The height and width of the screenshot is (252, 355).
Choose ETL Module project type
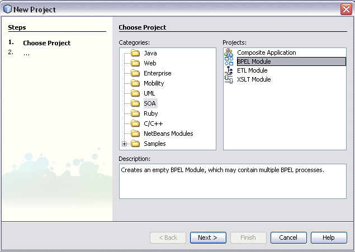(252, 70)
